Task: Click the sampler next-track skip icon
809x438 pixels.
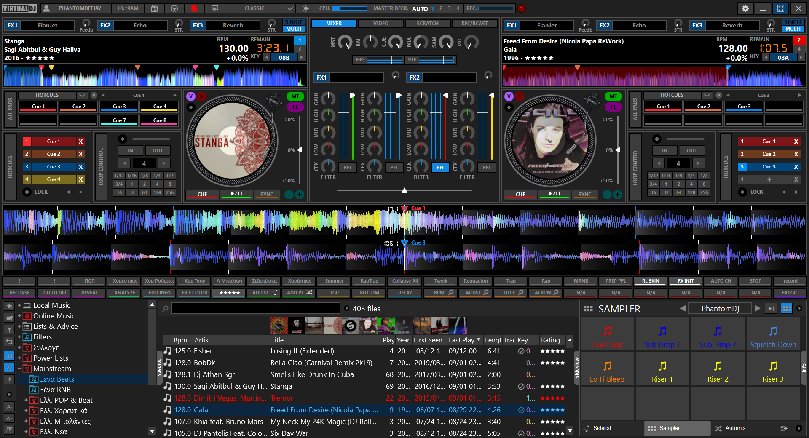Action: pyautogui.click(x=771, y=309)
